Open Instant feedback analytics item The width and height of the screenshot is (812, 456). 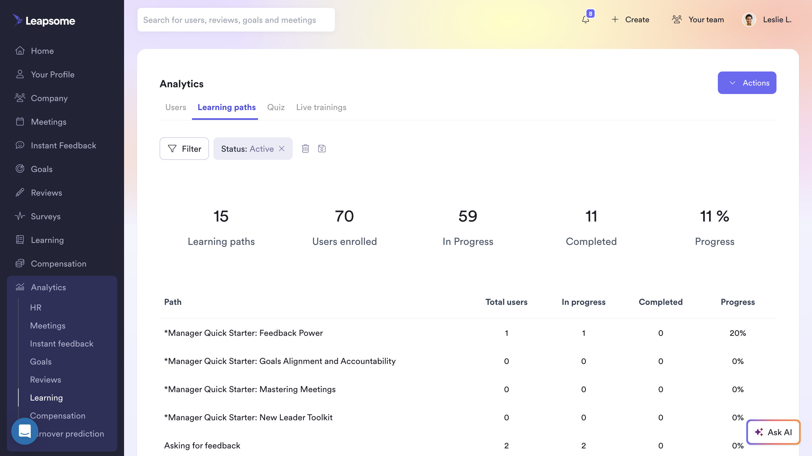point(61,343)
